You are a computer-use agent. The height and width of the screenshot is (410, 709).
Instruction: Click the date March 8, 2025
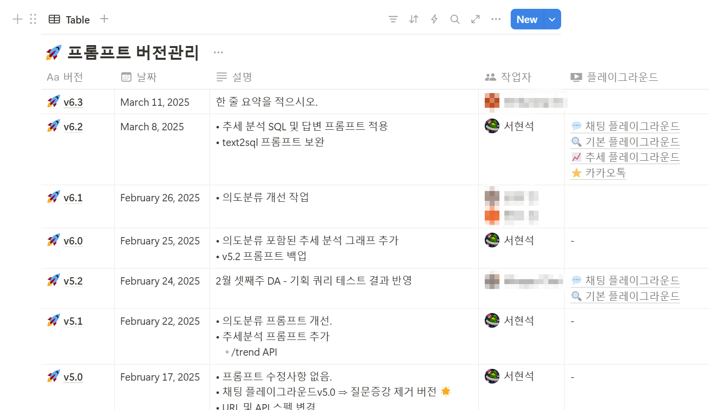152,127
